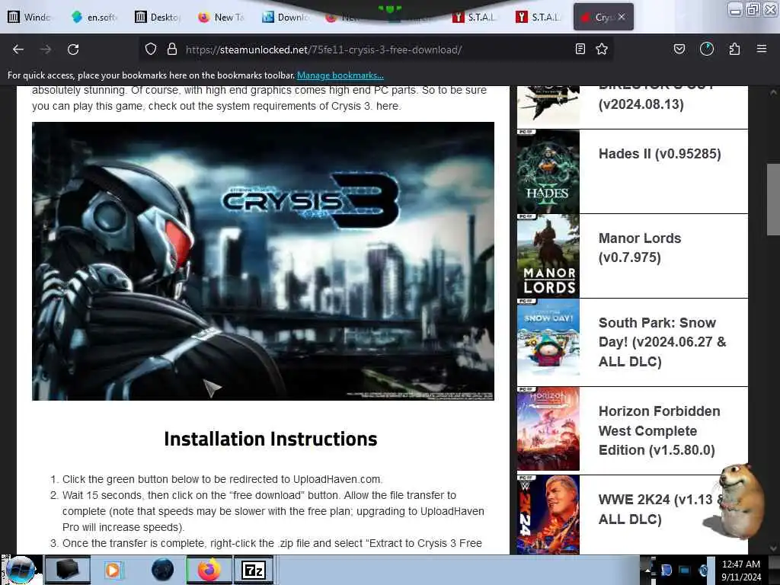This screenshot has height=585, width=780.
Task: Open Firefox taskbar icon
Action: (209, 570)
